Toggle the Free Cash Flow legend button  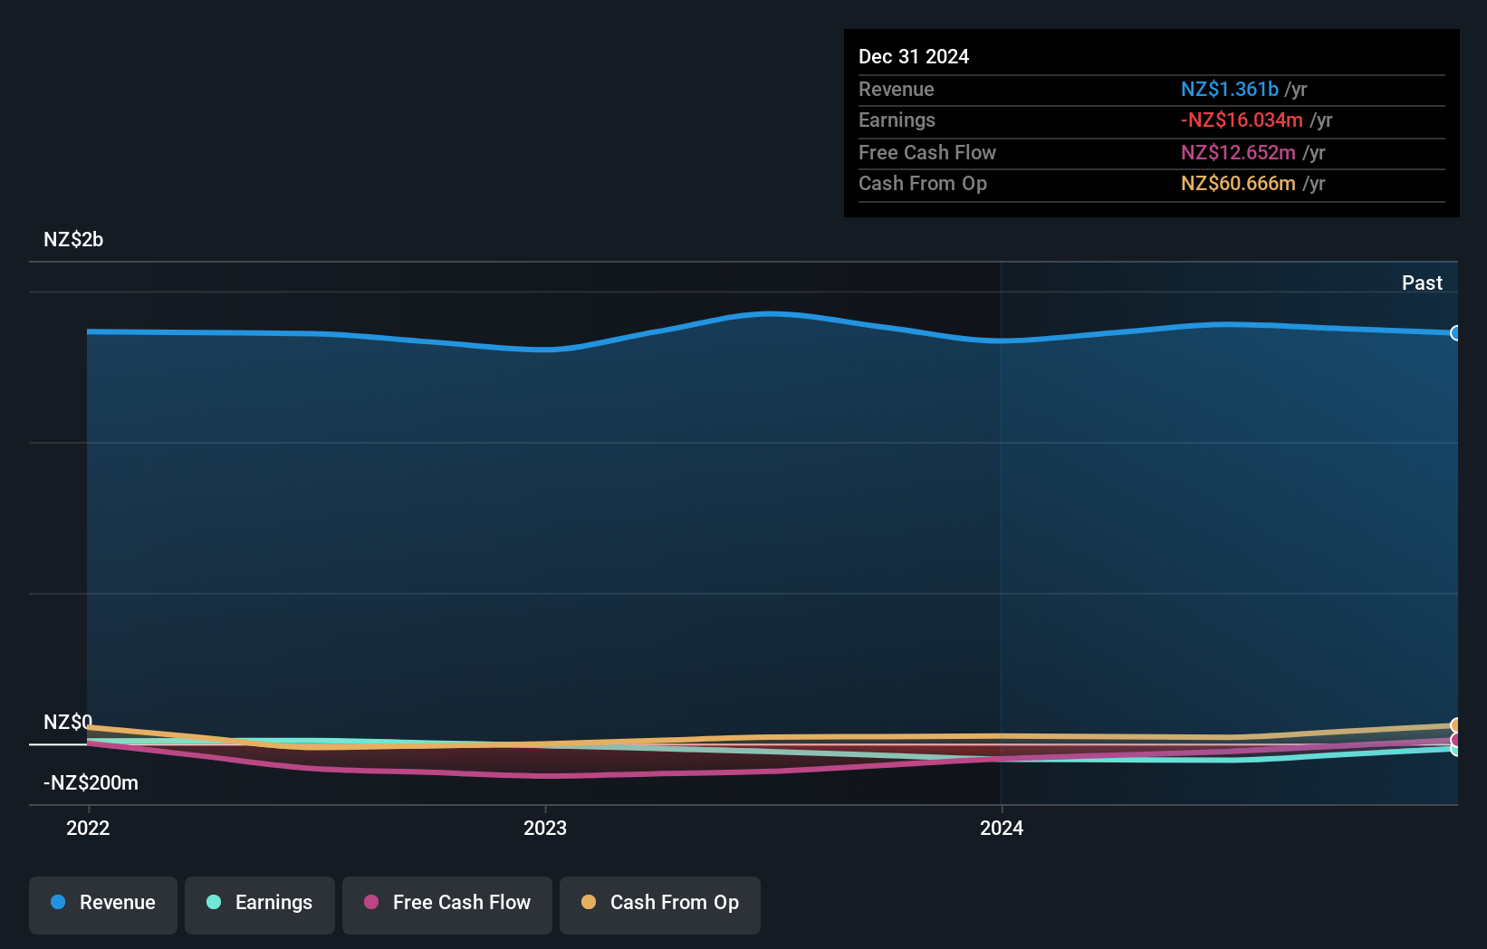click(x=447, y=905)
